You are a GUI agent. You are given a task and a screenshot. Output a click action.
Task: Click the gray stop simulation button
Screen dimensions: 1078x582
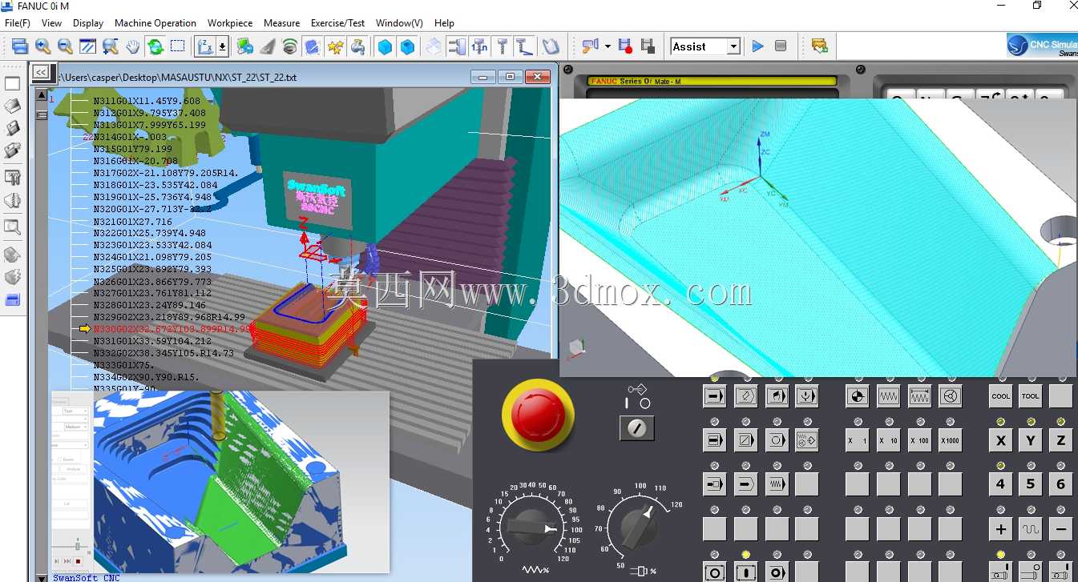click(781, 46)
